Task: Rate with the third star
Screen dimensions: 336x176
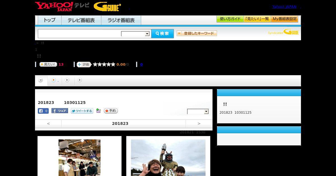Action: 104,65
